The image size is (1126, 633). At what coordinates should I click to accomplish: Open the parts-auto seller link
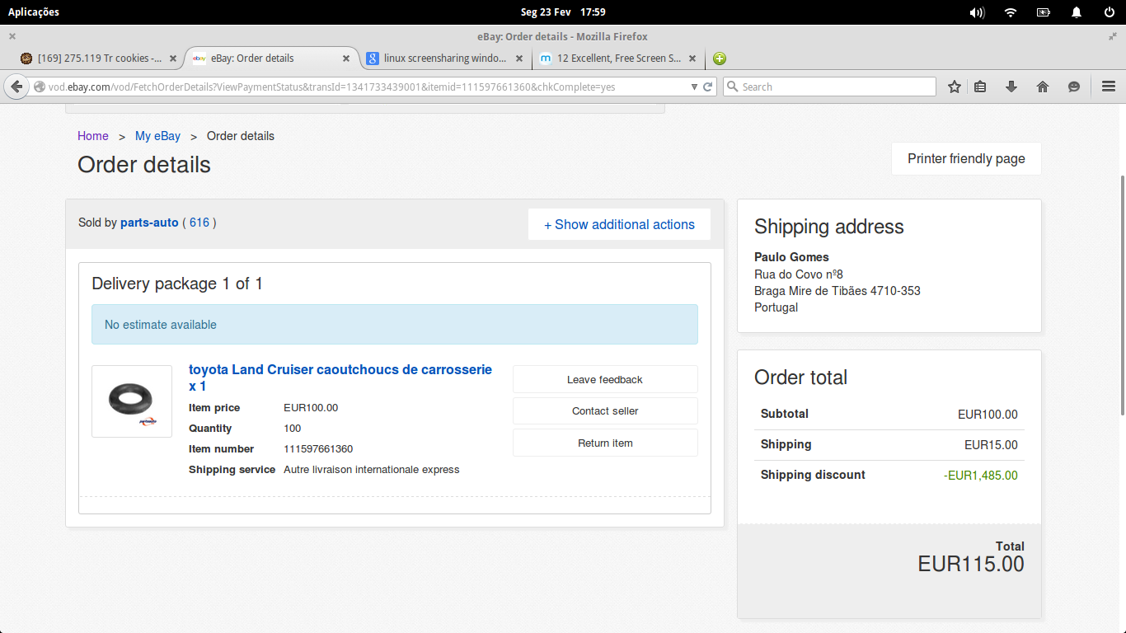point(149,223)
